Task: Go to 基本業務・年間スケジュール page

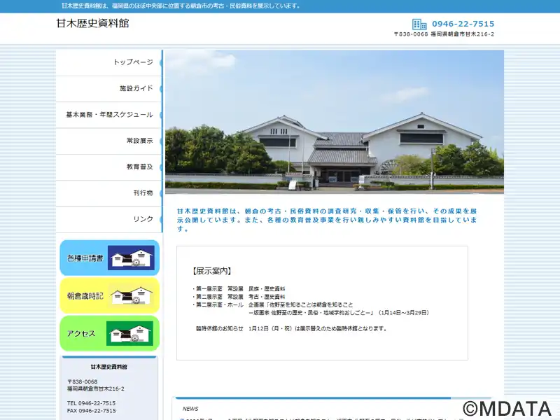Action: tap(109, 115)
